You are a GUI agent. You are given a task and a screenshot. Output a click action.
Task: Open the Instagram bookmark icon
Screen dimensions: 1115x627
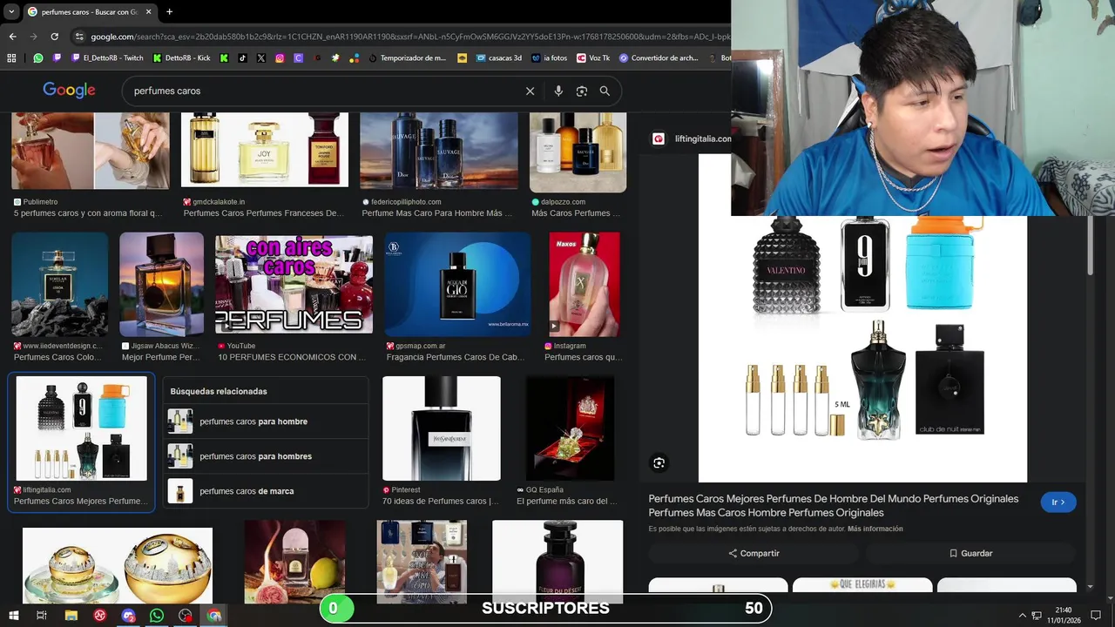coord(280,58)
